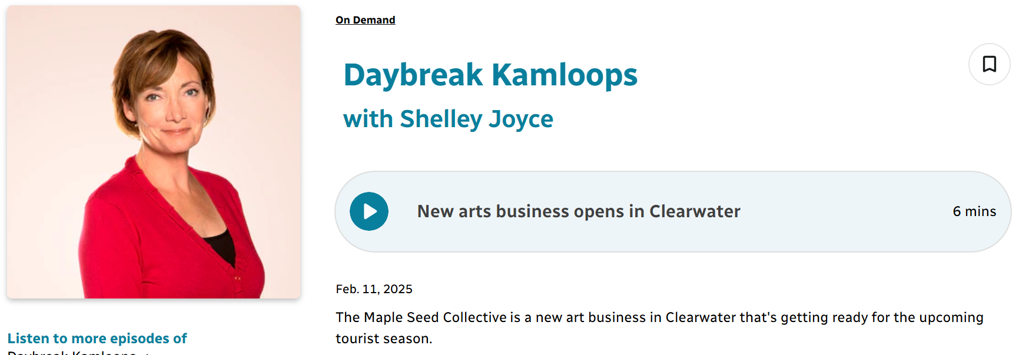Click the word 'Kamloops' in the main heading
Image resolution: width=1029 pixels, height=355 pixels.
point(565,75)
